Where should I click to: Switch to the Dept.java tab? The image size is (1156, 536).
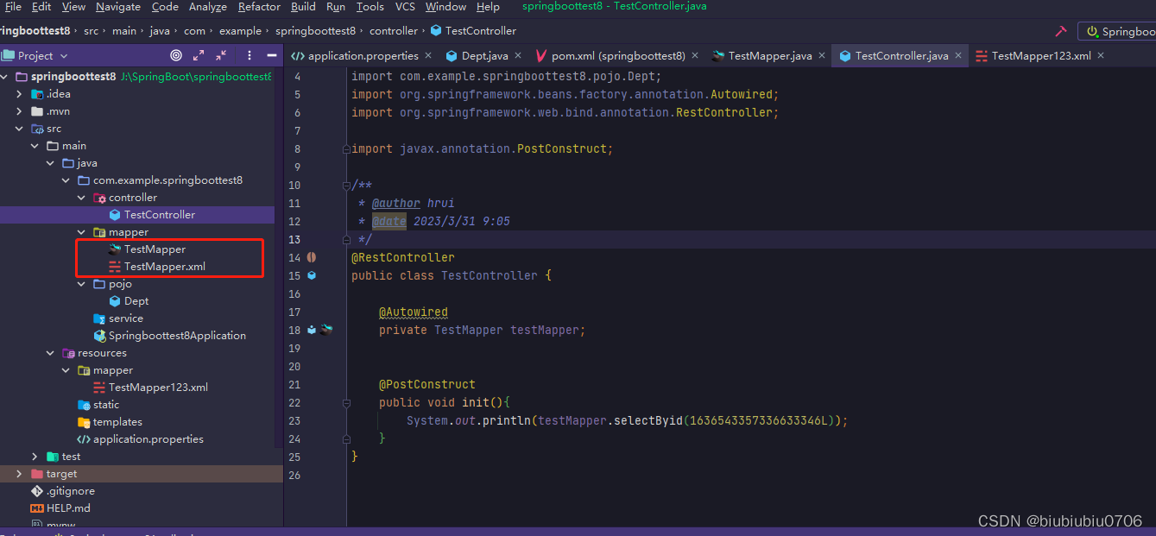[x=485, y=54]
